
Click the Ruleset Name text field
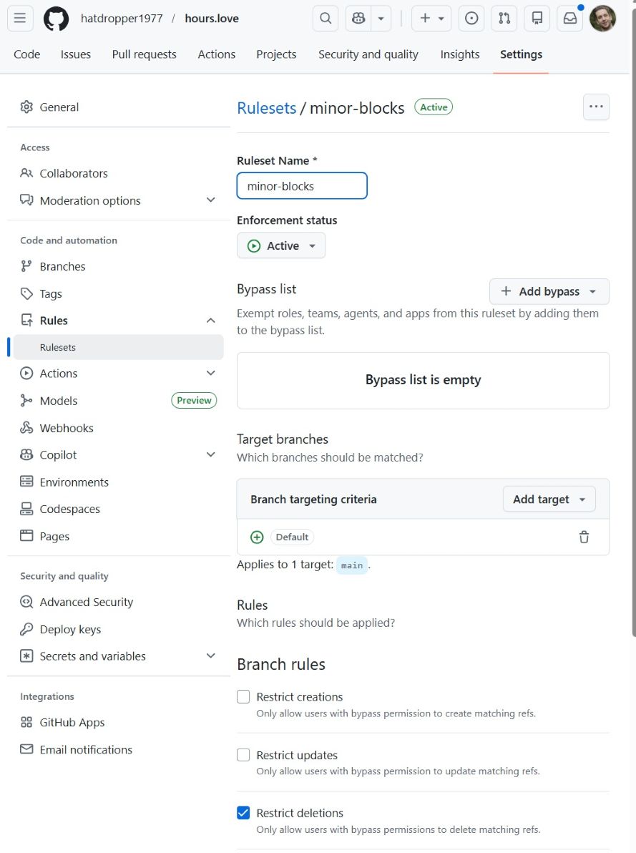click(302, 186)
